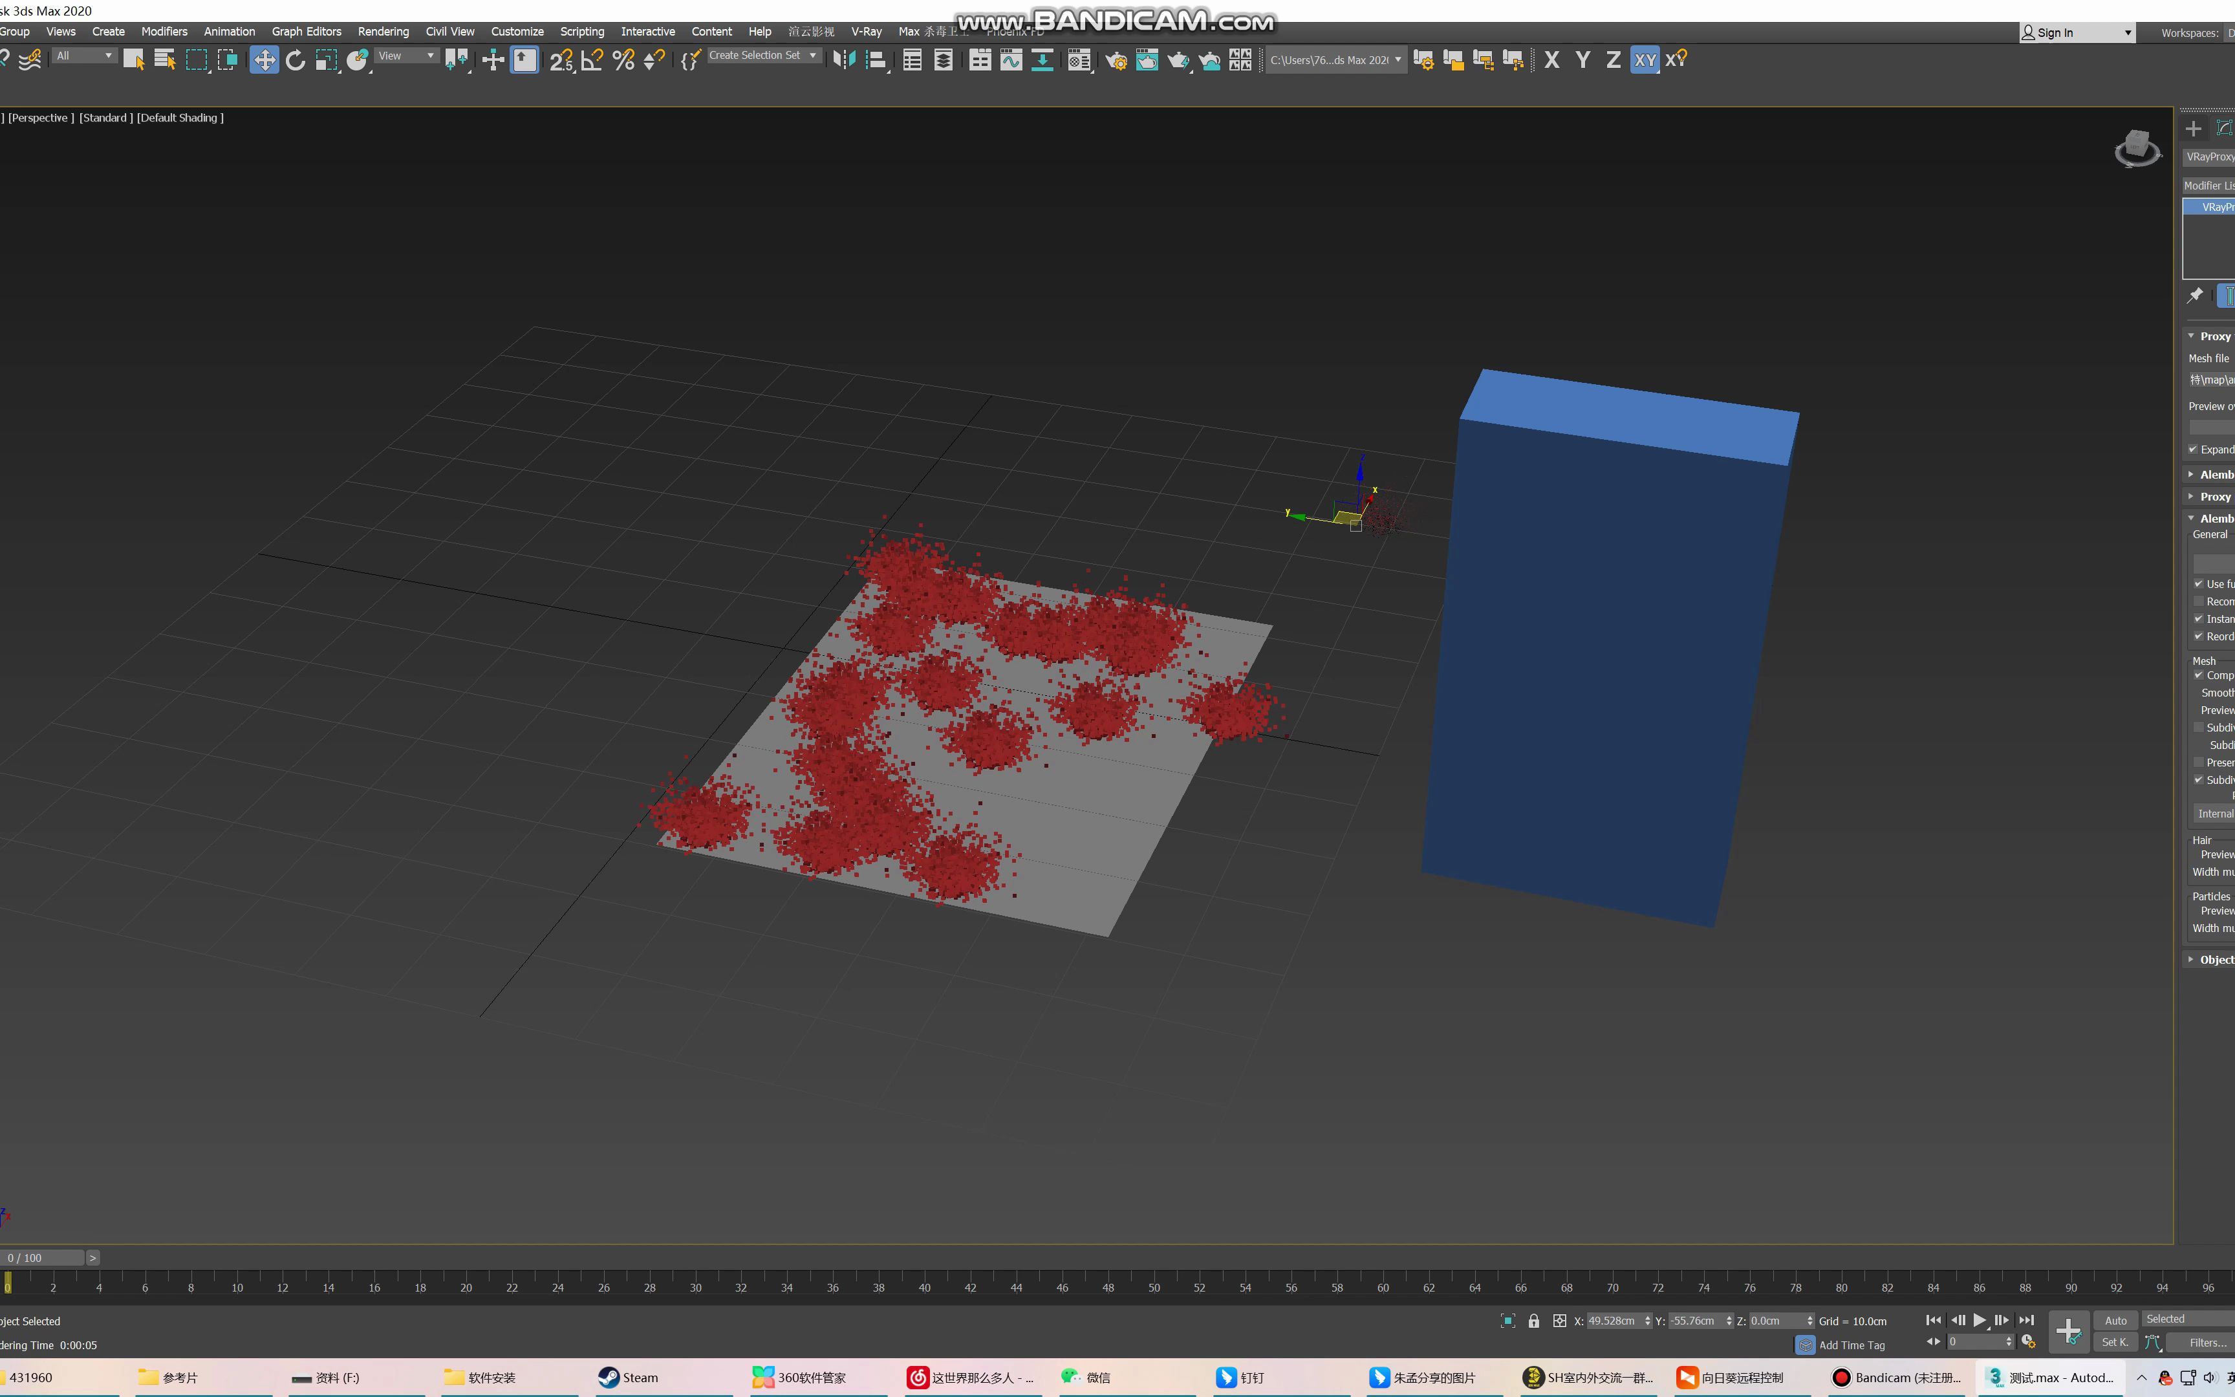The height and width of the screenshot is (1397, 2235).
Task: Click the Auto key button
Action: pyautogui.click(x=2115, y=1320)
